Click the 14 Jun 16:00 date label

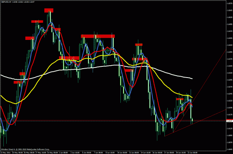146,153
